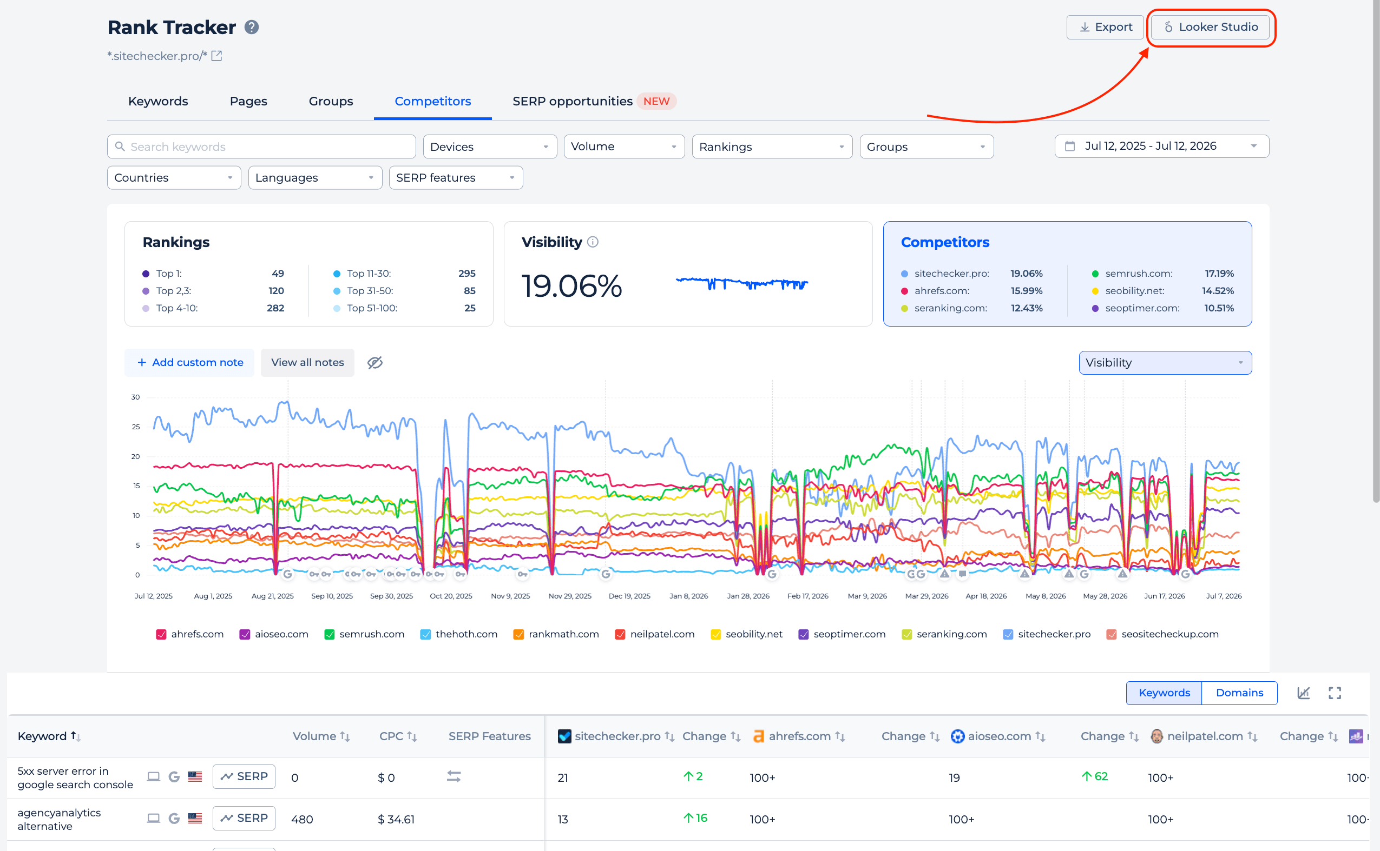Toggle aioseo.com legend checkbox
This screenshot has height=851, width=1380.
245,634
